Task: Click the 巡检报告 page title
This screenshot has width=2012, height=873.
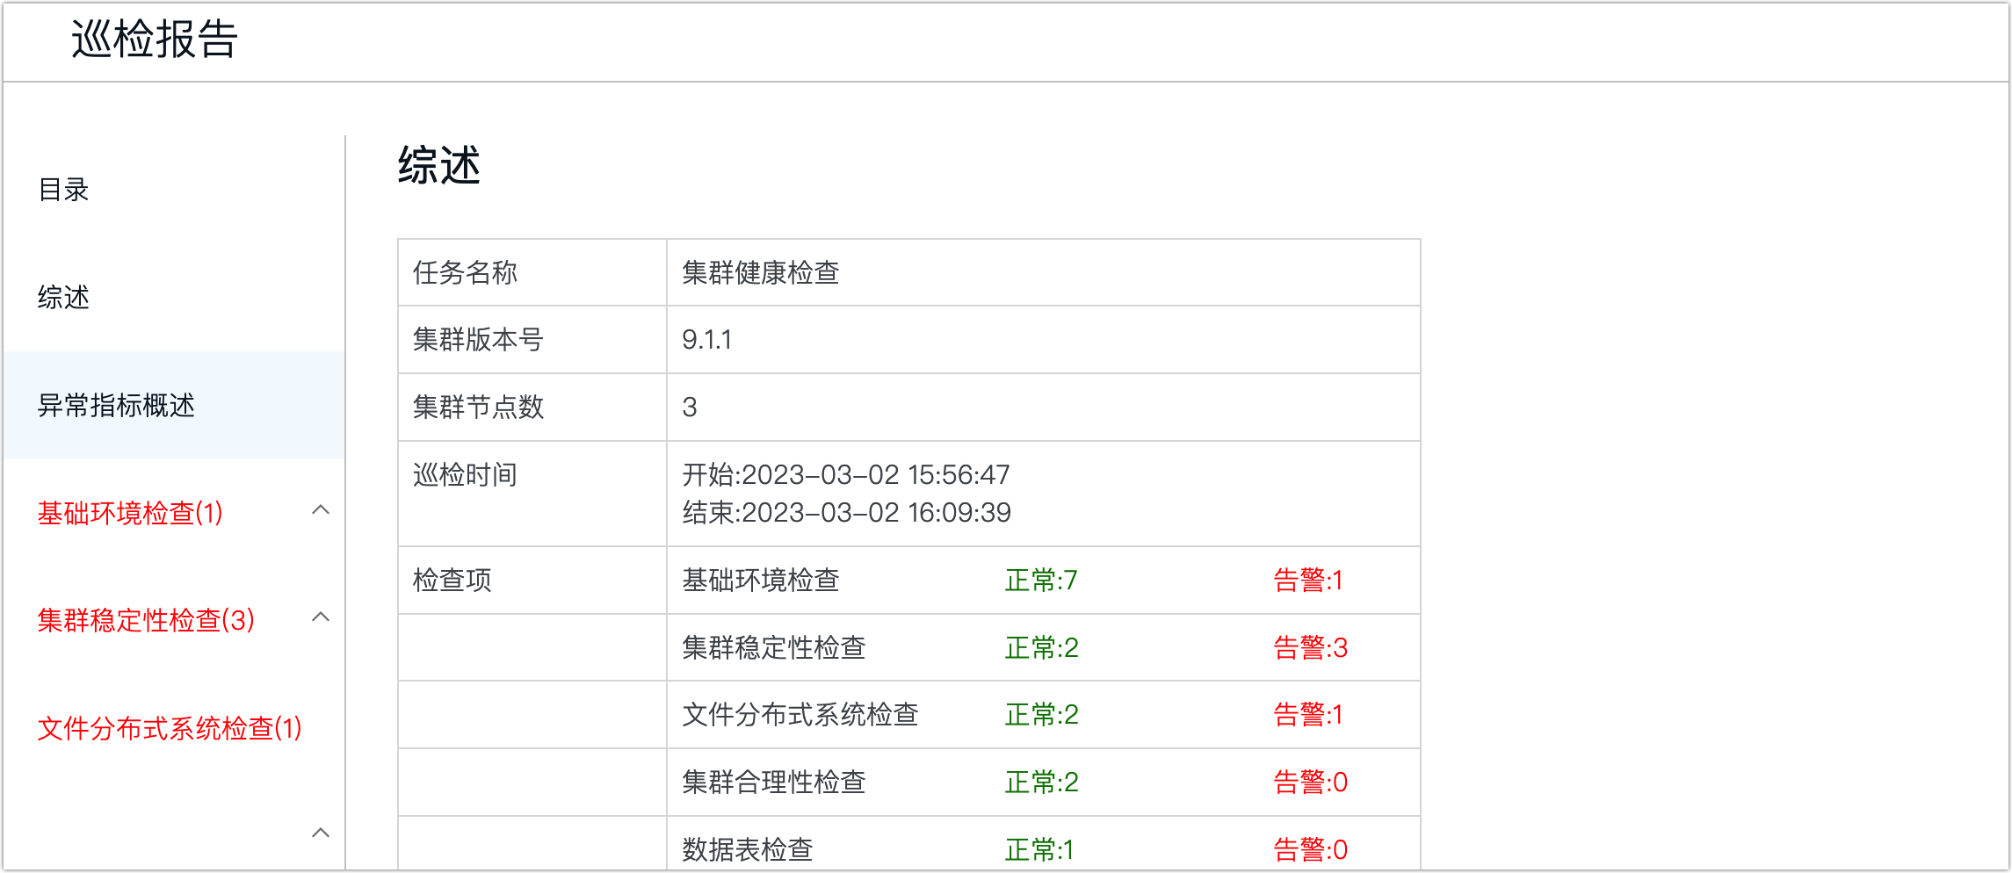Action: pos(155,40)
